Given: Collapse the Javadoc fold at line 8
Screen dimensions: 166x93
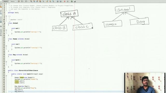Looking at the screenshot, I should pos(6,16).
